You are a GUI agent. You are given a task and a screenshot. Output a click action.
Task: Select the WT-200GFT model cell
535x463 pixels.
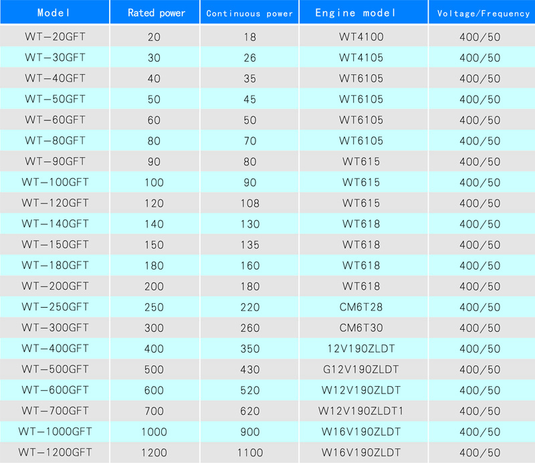tap(55, 286)
